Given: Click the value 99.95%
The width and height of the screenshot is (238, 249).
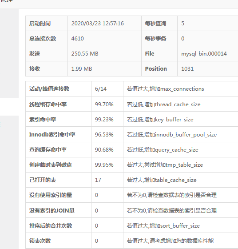Looking at the screenshot, I should (104, 165).
